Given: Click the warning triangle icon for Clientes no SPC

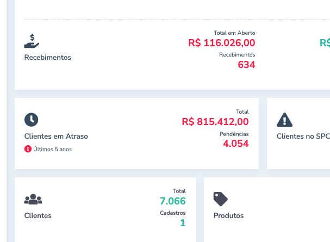Looking at the screenshot, I should [284, 120].
